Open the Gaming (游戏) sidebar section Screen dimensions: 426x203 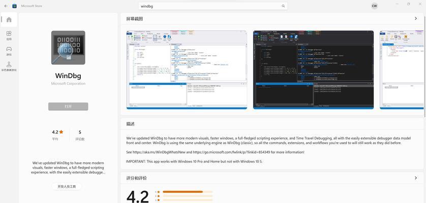point(9,51)
